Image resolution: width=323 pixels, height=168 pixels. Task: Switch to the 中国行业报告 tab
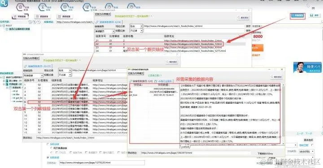(163, 81)
